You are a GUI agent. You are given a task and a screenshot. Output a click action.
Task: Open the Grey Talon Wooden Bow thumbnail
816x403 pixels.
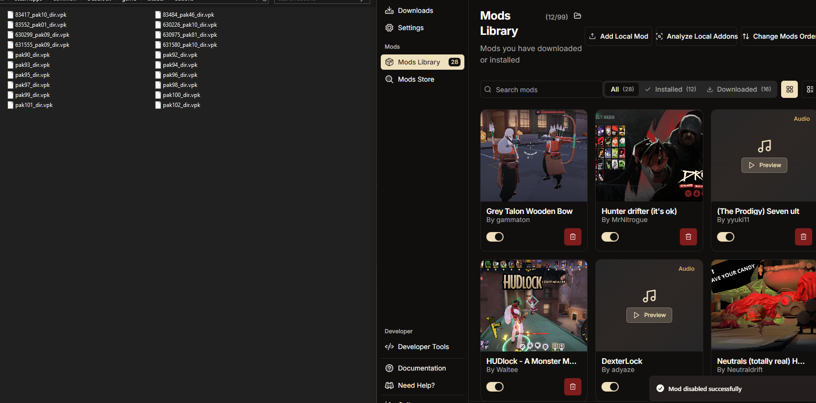click(534, 156)
